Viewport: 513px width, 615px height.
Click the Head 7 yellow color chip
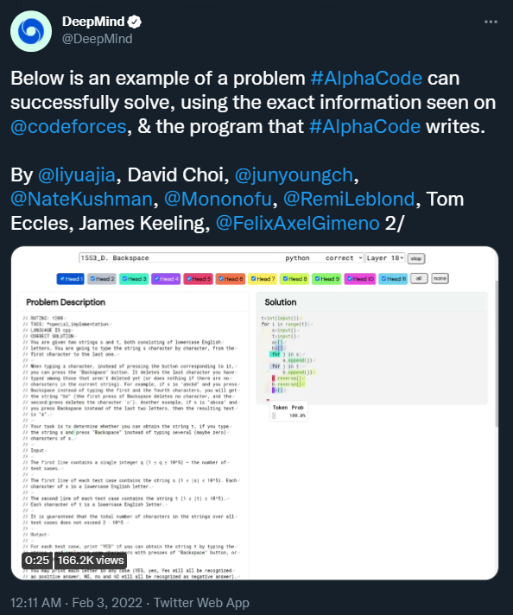263,279
